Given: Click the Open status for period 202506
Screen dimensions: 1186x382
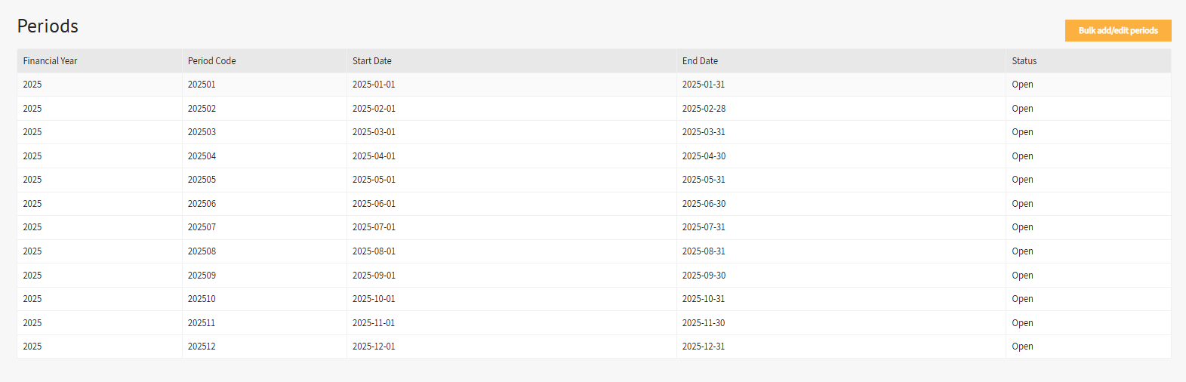Looking at the screenshot, I should (1022, 204).
